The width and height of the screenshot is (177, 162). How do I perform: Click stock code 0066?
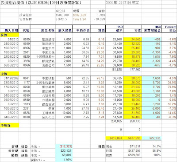27,65
